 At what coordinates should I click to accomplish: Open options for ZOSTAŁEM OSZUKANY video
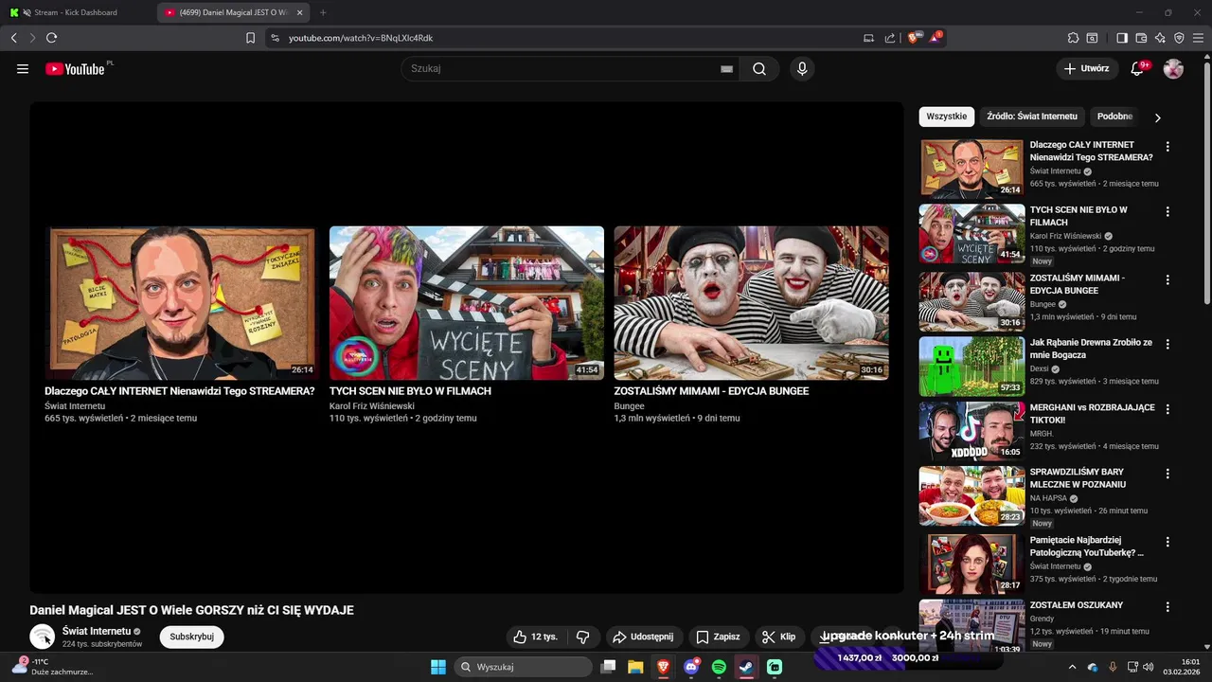point(1167,606)
